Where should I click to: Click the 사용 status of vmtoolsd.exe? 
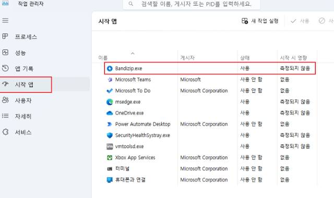(245, 146)
